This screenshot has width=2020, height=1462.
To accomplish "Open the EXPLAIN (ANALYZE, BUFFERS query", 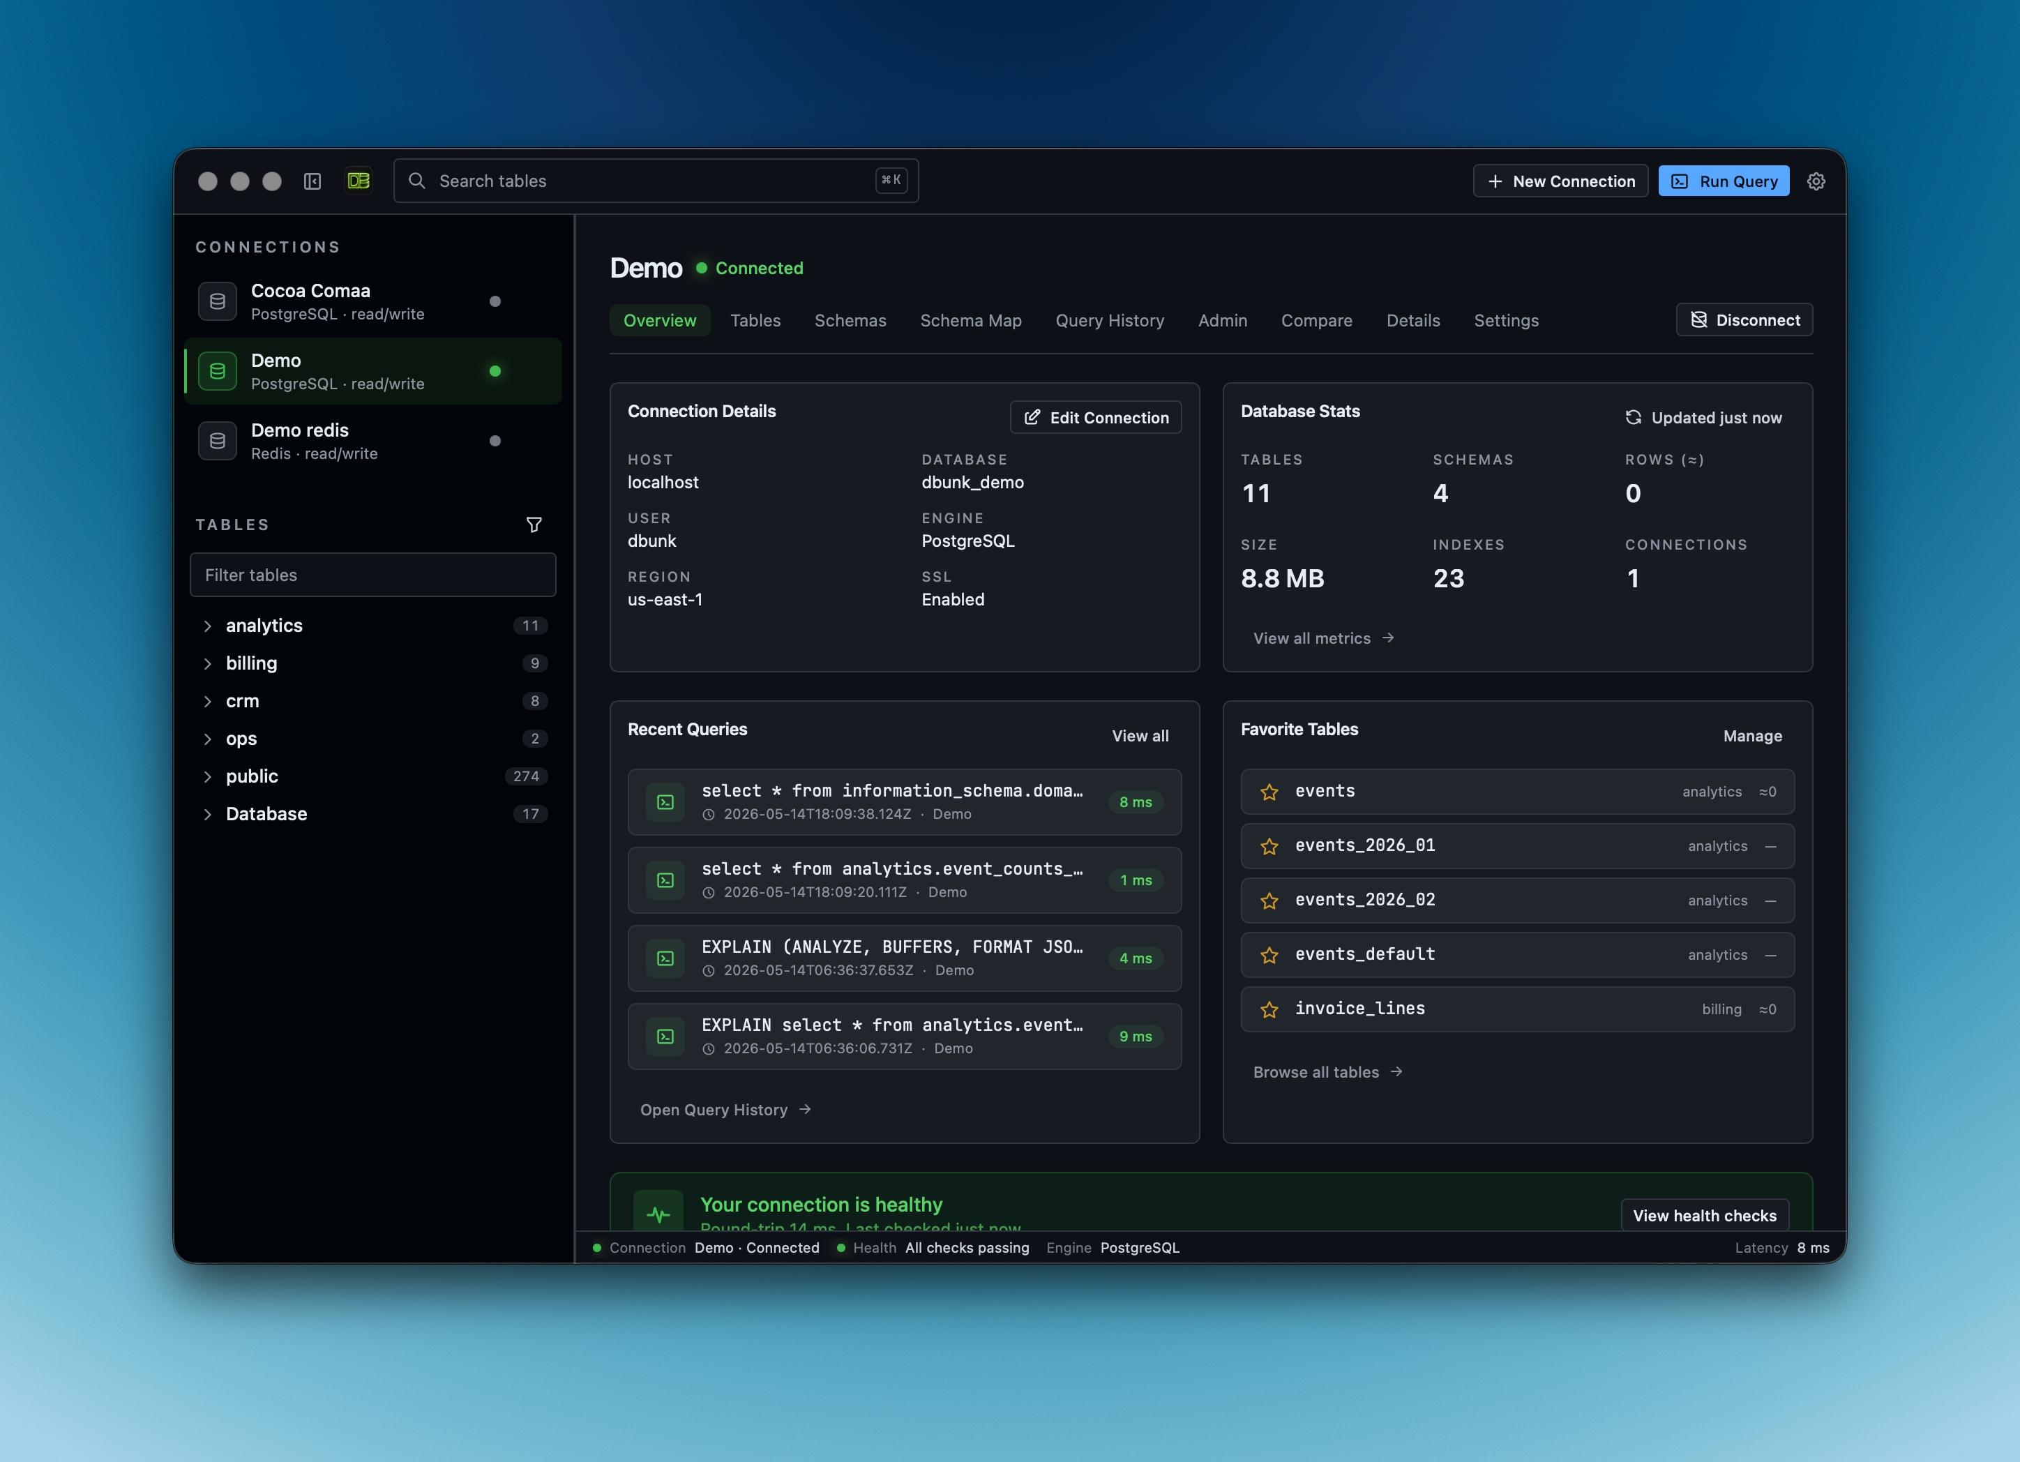I will pyautogui.click(x=904, y=958).
